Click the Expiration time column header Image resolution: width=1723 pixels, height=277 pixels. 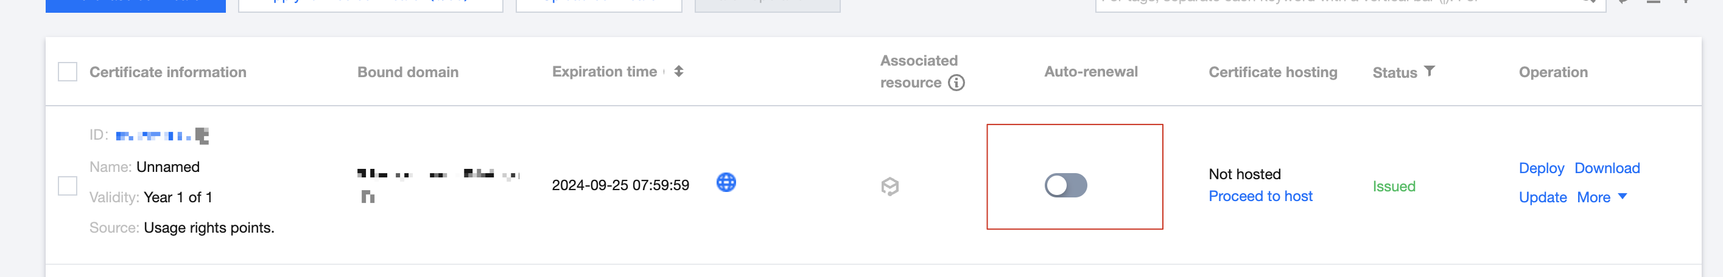[x=604, y=72]
